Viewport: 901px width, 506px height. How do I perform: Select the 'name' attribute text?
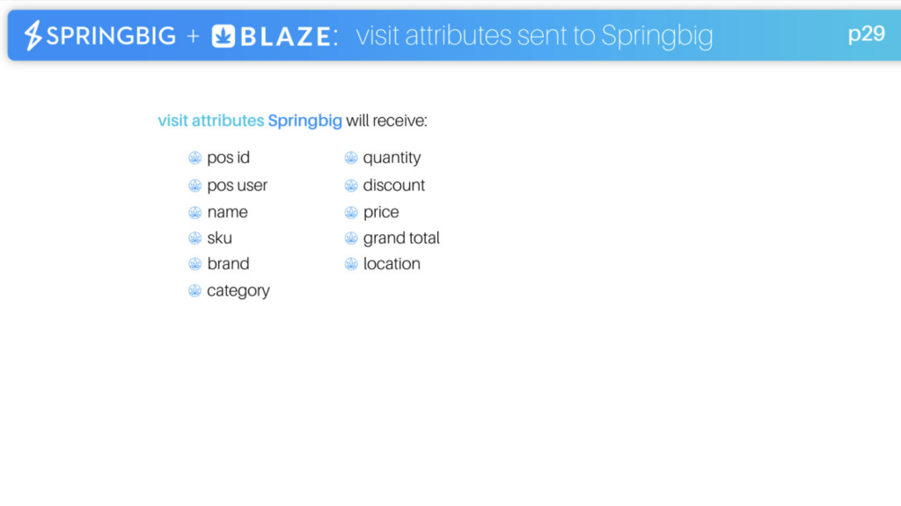click(x=228, y=212)
